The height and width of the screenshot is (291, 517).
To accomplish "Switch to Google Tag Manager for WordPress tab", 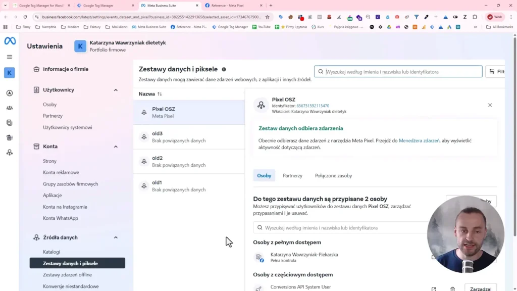I will point(41,5).
